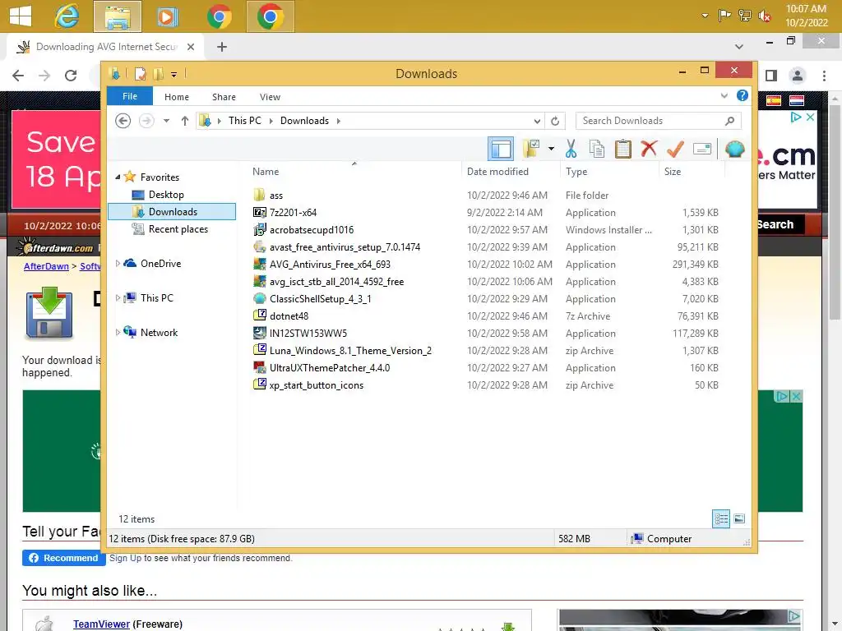Open folder options dropdown arrow in toolbar

click(551, 149)
